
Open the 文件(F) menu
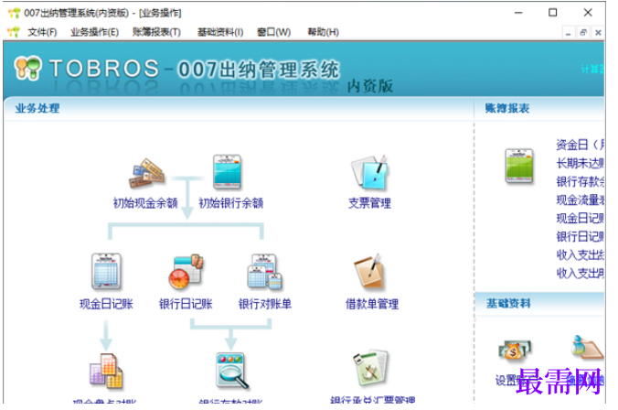pyautogui.click(x=42, y=32)
